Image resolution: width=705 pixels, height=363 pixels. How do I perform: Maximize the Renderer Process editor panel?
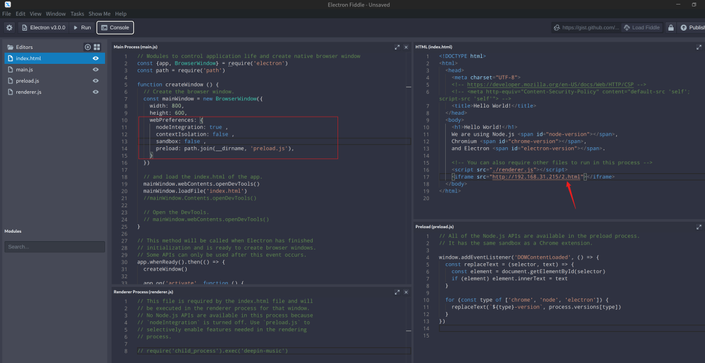(397, 291)
